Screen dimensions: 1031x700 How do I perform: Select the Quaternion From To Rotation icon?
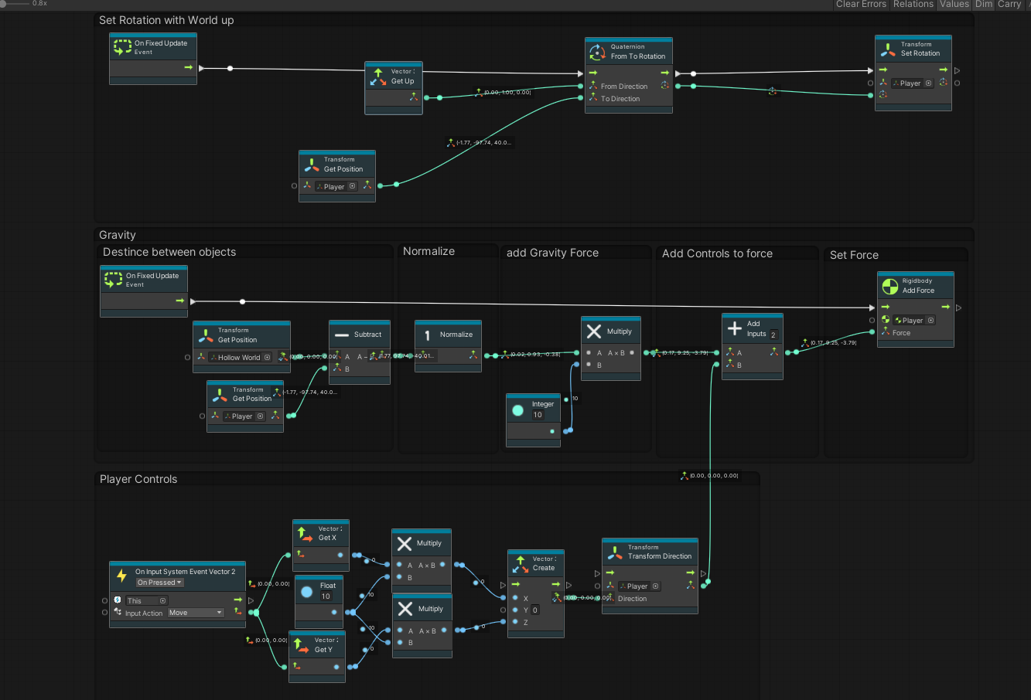click(x=597, y=52)
